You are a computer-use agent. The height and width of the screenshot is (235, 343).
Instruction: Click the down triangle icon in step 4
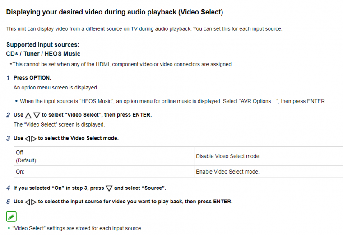[x=108, y=188]
